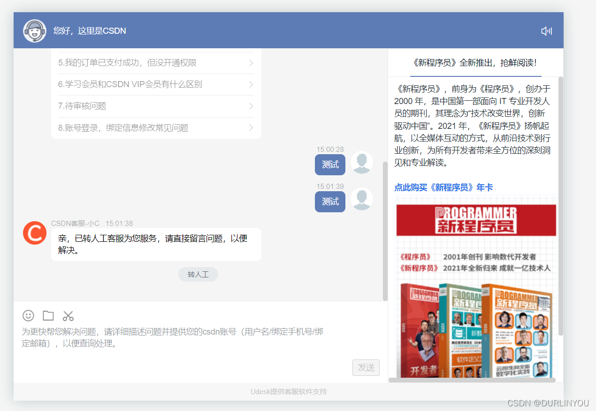
Task: Click the header text 您好，这里是CSDN
Action: point(90,31)
